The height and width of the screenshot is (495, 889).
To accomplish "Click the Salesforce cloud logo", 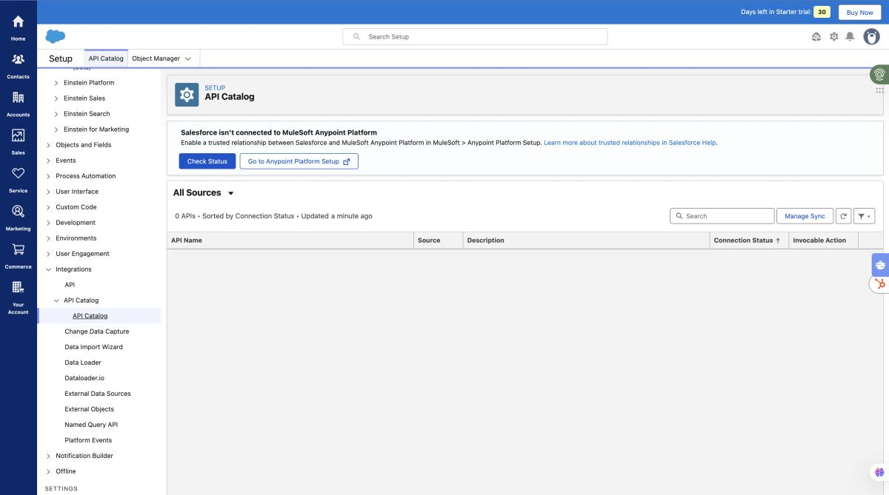I will [x=56, y=36].
